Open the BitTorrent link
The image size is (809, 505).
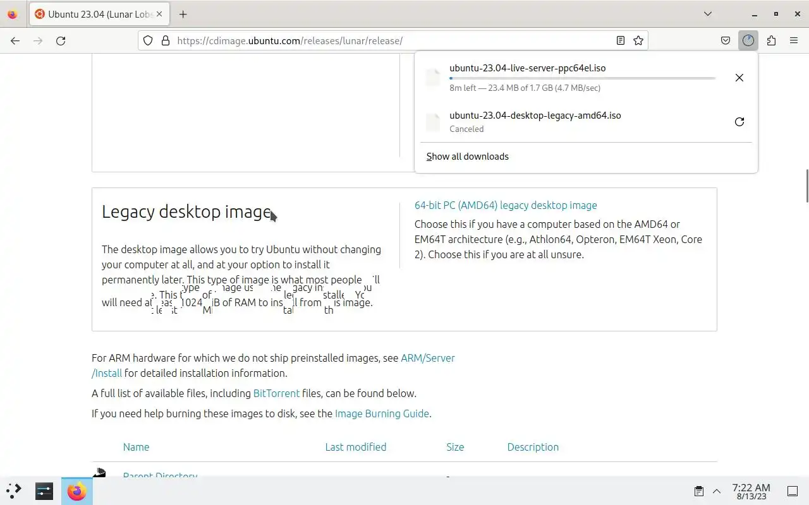(x=276, y=393)
